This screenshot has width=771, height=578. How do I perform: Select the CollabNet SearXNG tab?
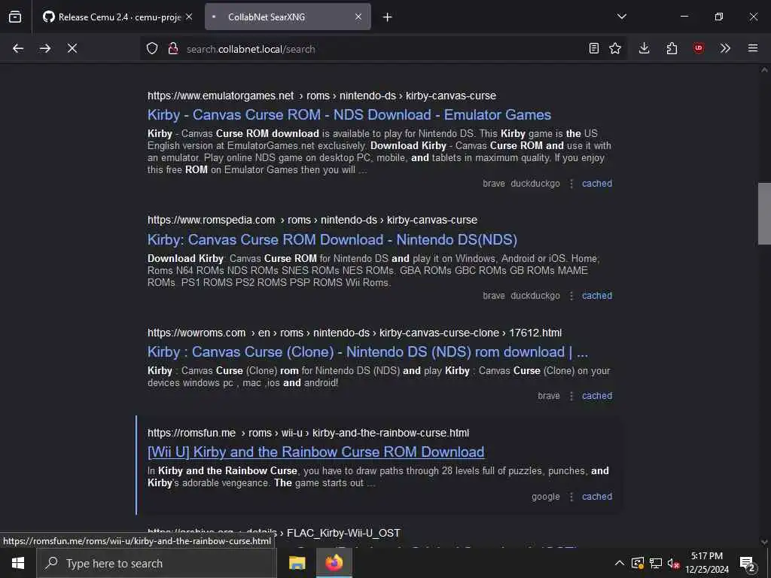pos(288,17)
